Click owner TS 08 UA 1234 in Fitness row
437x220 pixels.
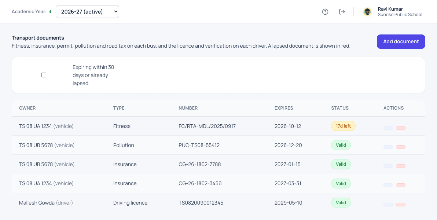click(x=46, y=126)
